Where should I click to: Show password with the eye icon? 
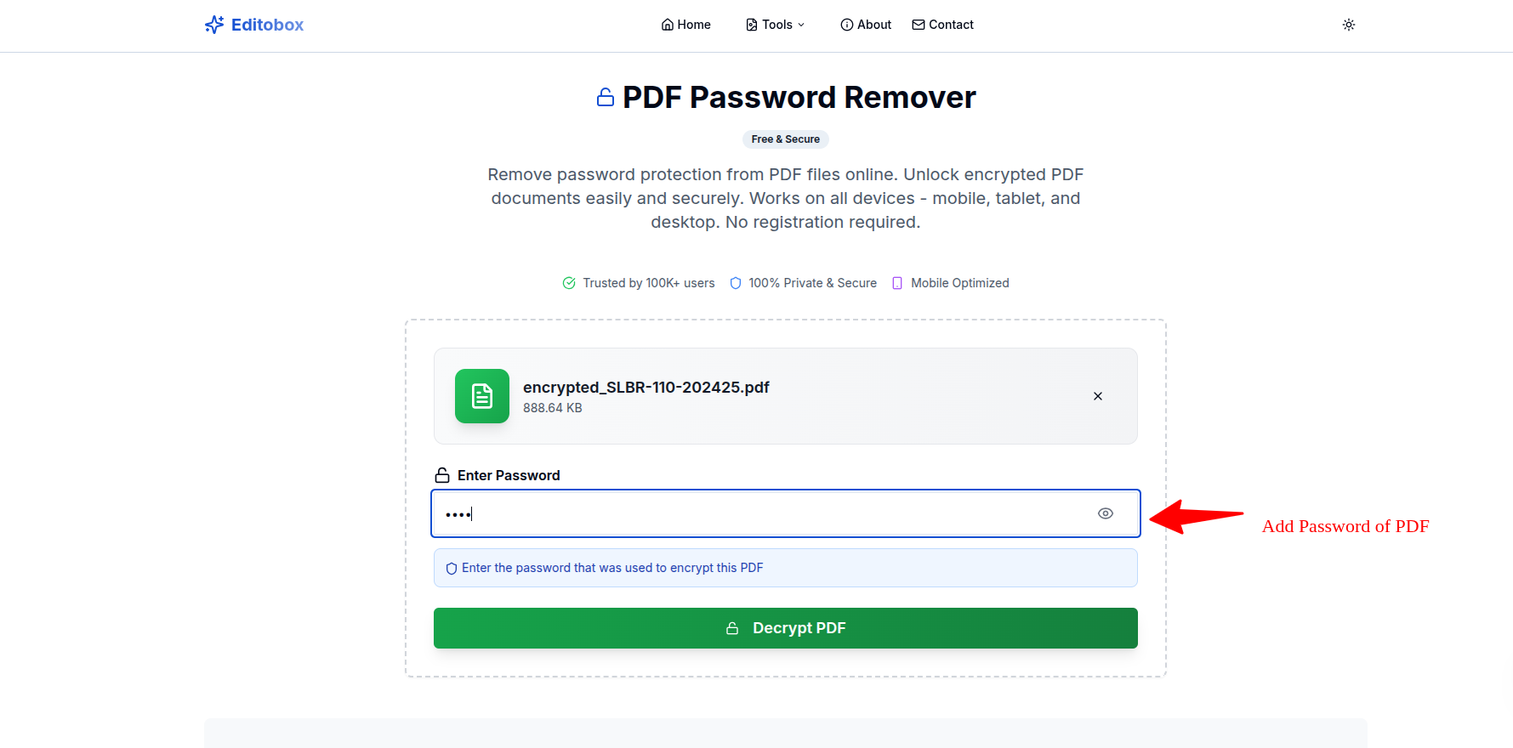[1105, 513]
